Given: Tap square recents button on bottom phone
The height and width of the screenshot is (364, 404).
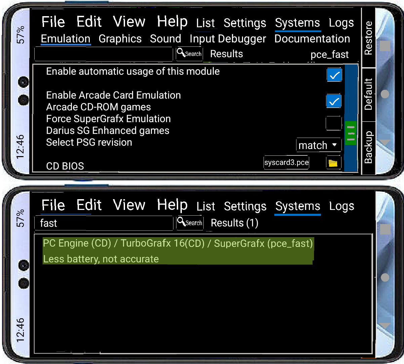Looking at the screenshot, I should coord(385,230).
